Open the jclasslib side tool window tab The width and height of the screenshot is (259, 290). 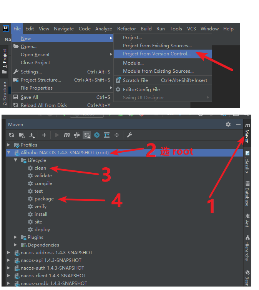pos(247,162)
